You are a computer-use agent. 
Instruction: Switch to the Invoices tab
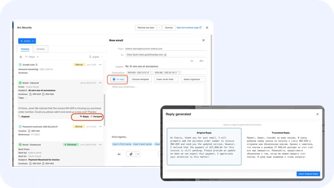(40, 49)
